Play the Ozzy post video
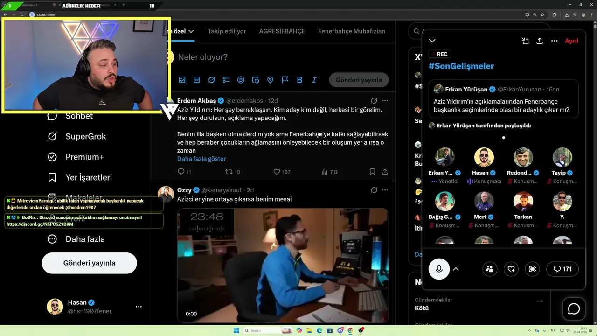This screenshot has height=336, width=597. [283, 266]
